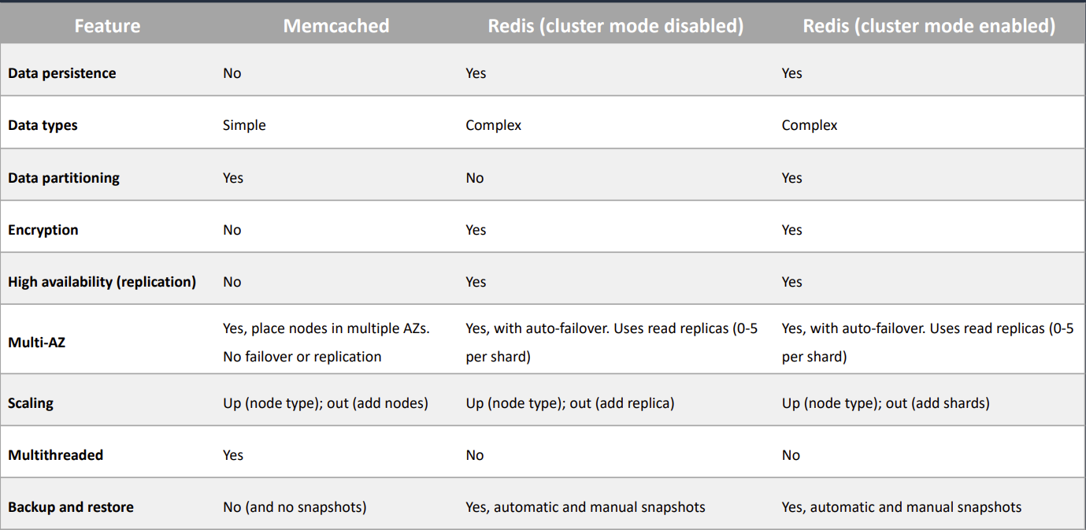The image size is (1086, 530).
Task: Click the Data persistence row label
Action: pos(62,73)
